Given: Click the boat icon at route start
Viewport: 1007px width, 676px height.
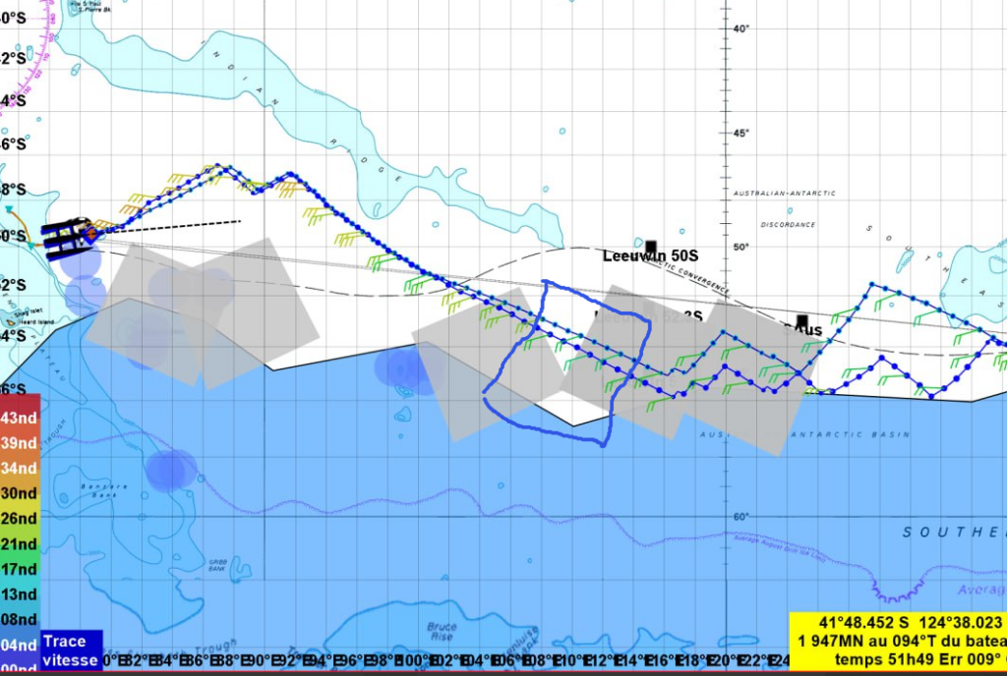Looking at the screenshot, I should click(x=67, y=237).
